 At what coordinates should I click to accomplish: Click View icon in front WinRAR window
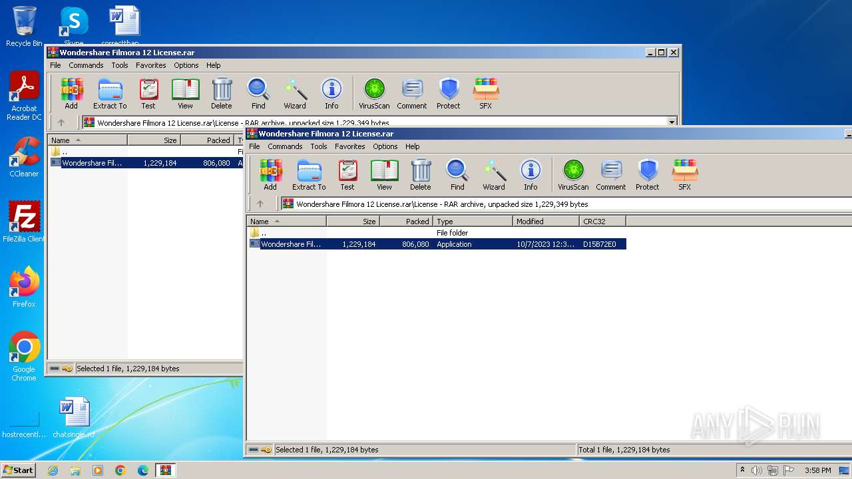click(384, 175)
